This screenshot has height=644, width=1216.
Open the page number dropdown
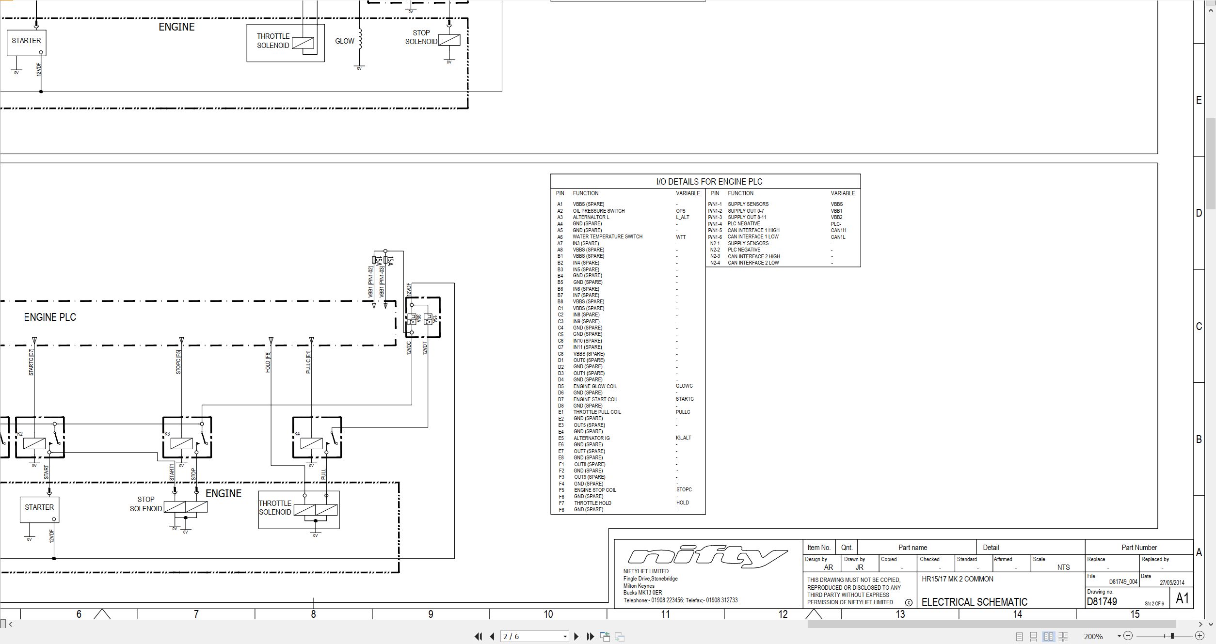(565, 637)
